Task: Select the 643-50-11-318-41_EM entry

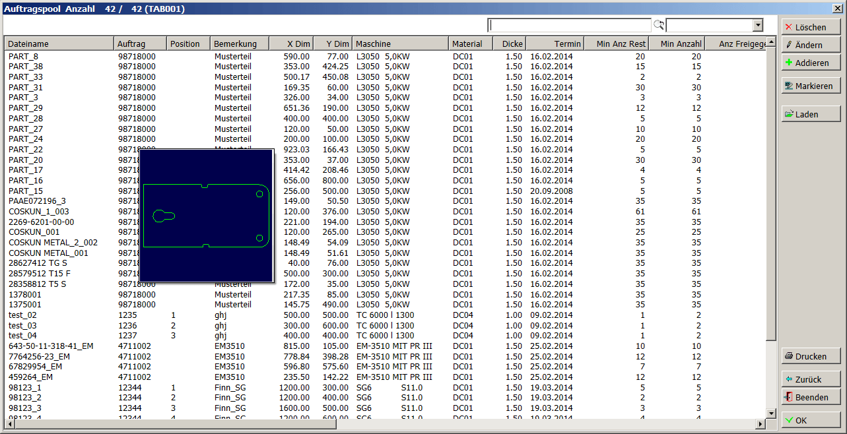Action: click(51, 346)
